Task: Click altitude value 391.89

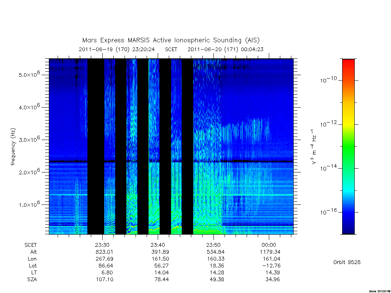Action: click(160, 252)
